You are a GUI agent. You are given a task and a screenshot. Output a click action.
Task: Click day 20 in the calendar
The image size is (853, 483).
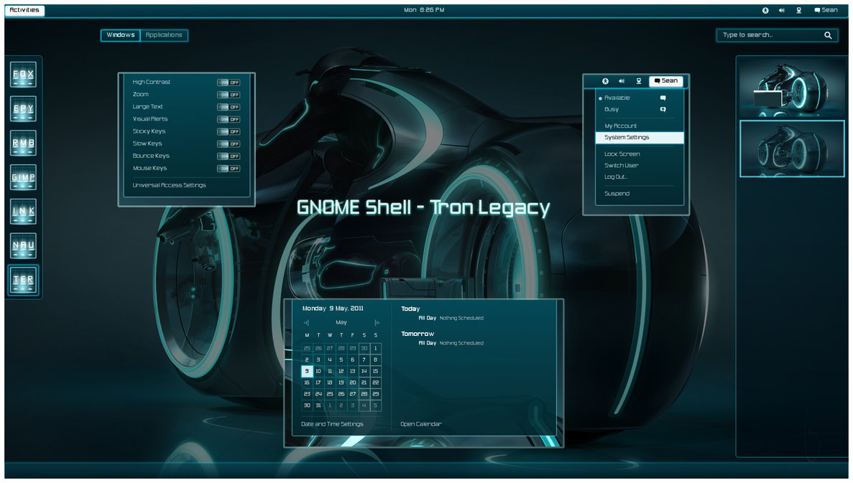point(353,383)
